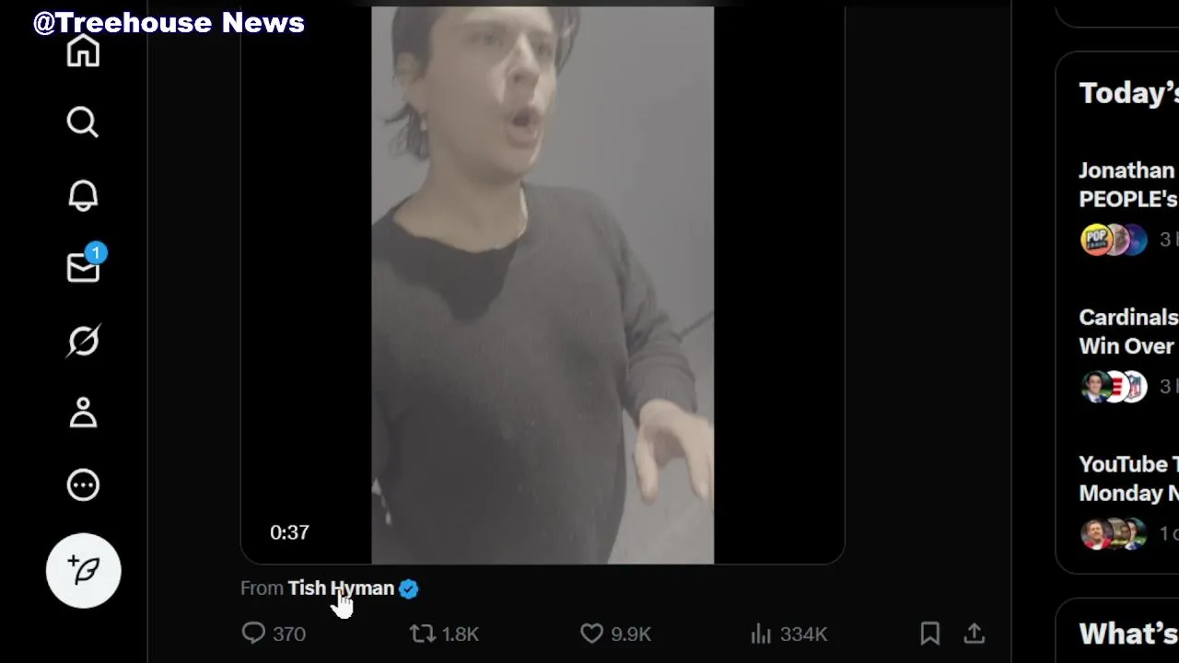
Task: Open the Profile person icon
Action: (x=83, y=413)
